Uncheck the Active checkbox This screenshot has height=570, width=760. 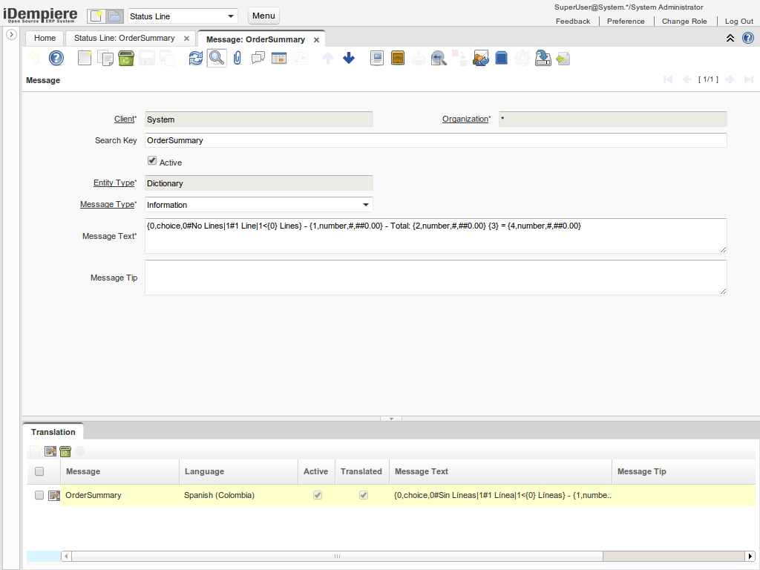(x=152, y=161)
